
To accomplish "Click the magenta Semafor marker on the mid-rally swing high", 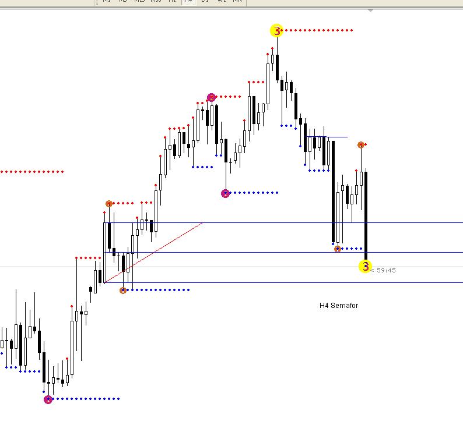I will (211, 97).
